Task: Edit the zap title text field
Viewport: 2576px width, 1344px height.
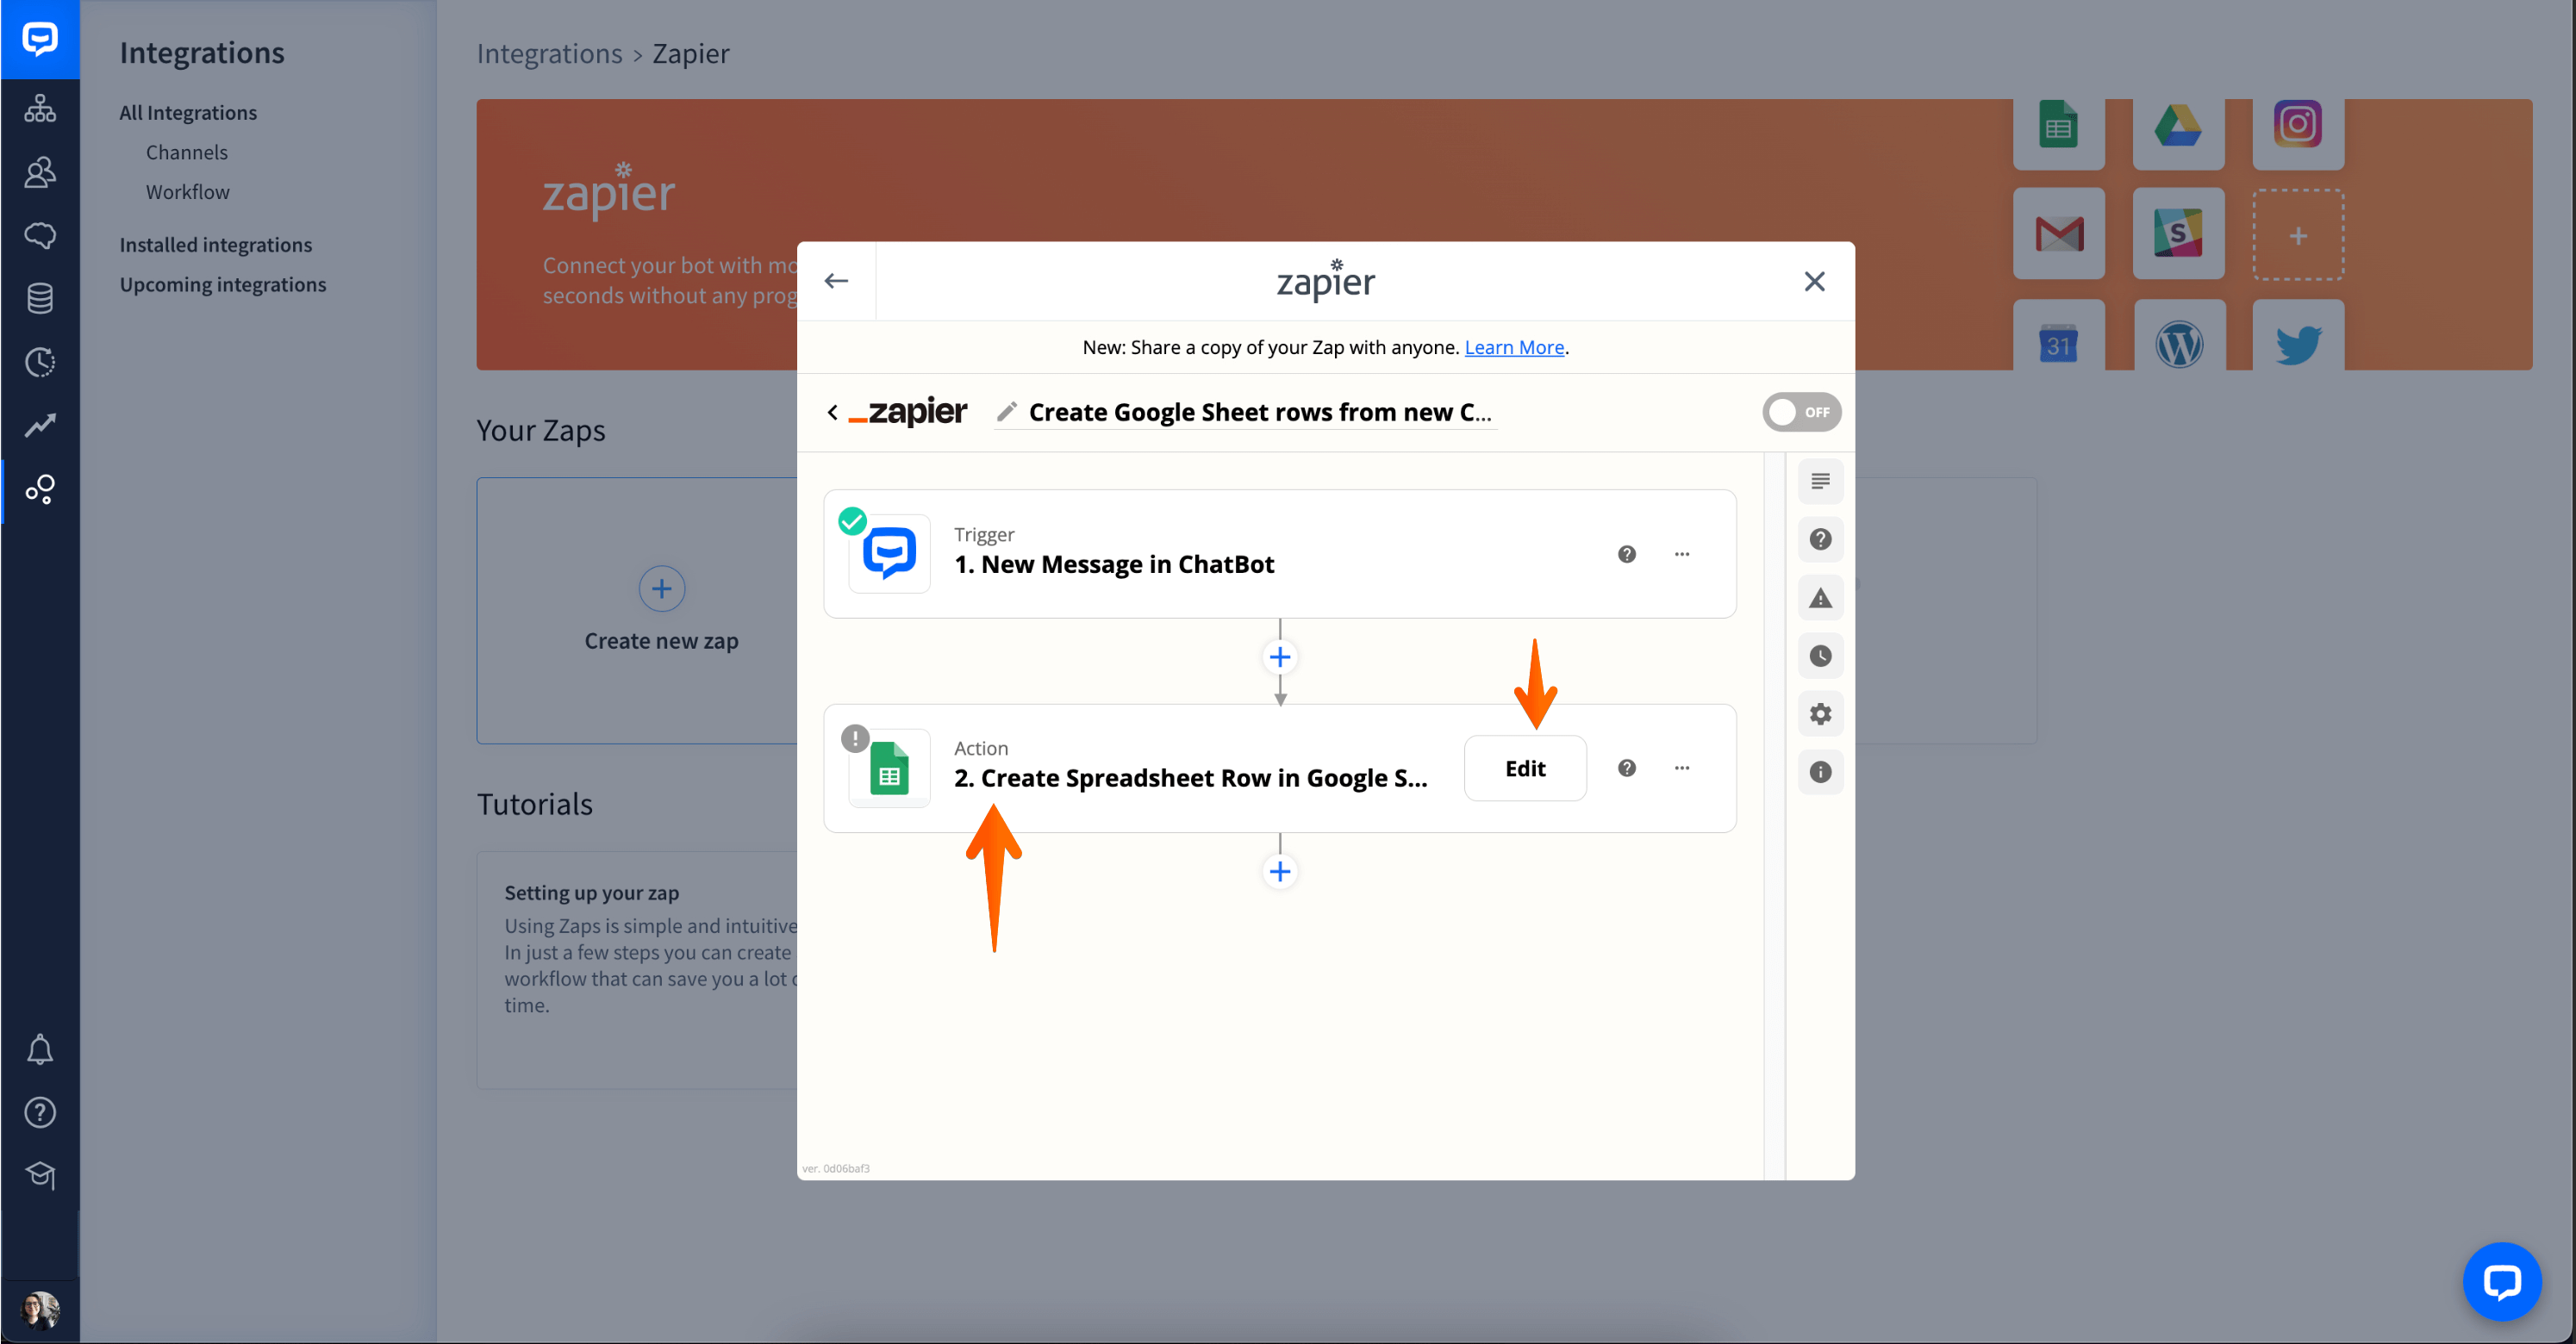Action: point(1259,412)
